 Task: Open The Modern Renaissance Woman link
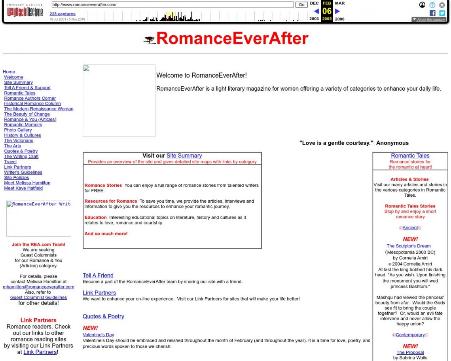tap(38, 109)
